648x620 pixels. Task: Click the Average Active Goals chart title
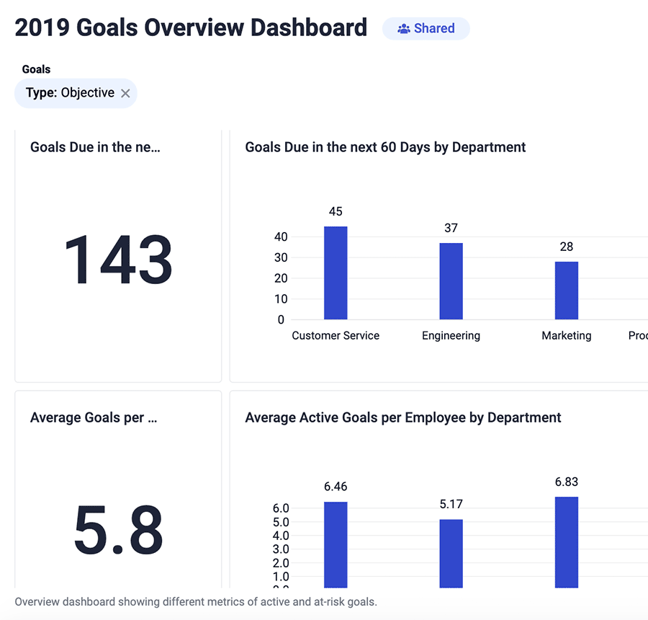(x=405, y=417)
